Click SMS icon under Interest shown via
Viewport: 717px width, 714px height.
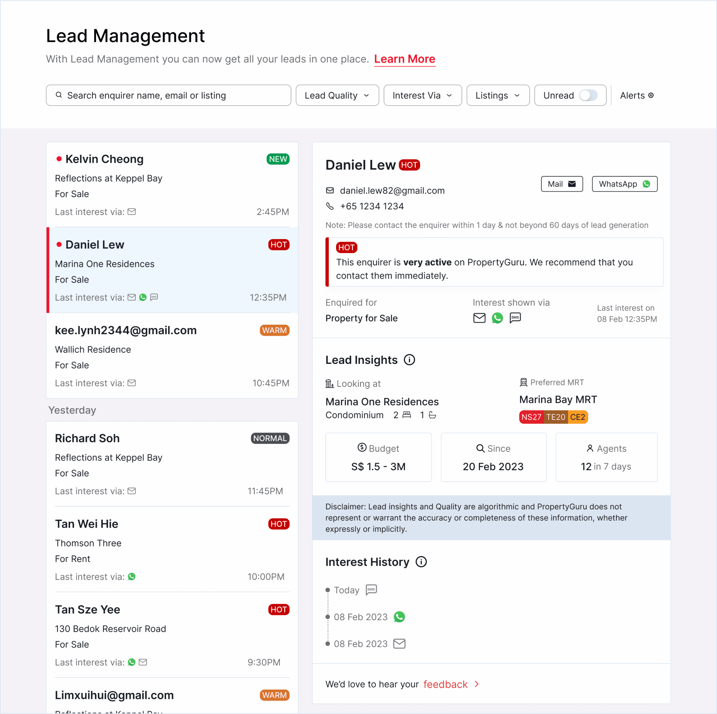[x=515, y=318]
